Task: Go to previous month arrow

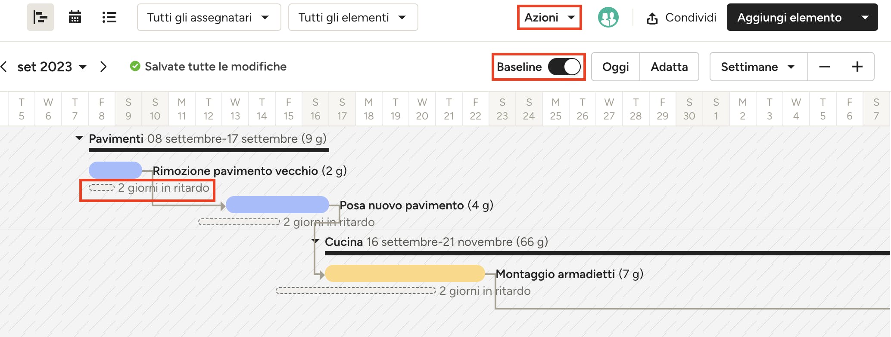Action: point(4,67)
